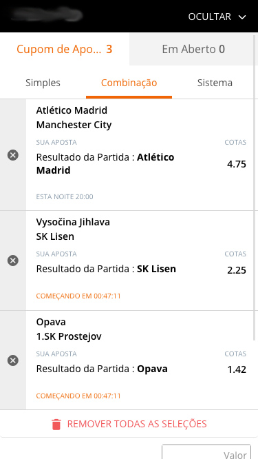Focus the Valor stake input field
This screenshot has height=459, width=258.
(206, 452)
